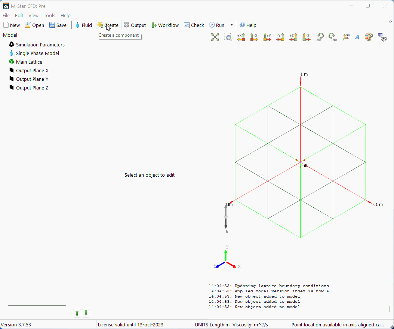Click the blue letter A annotation icon

click(357, 37)
